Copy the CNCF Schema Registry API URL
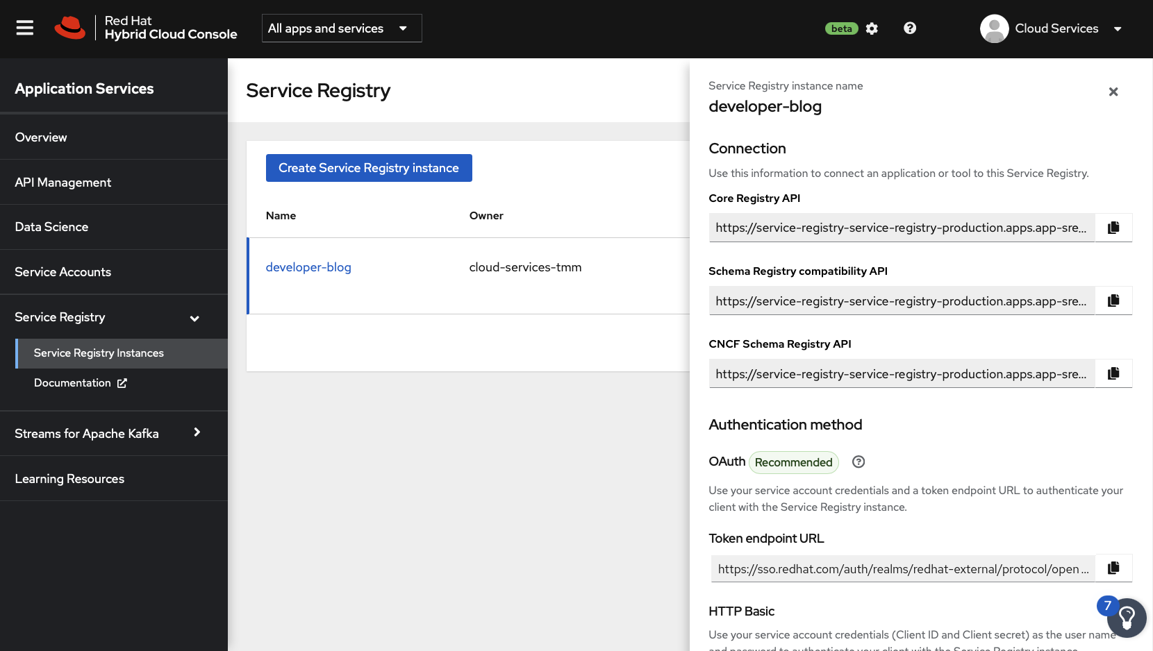 click(x=1113, y=373)
